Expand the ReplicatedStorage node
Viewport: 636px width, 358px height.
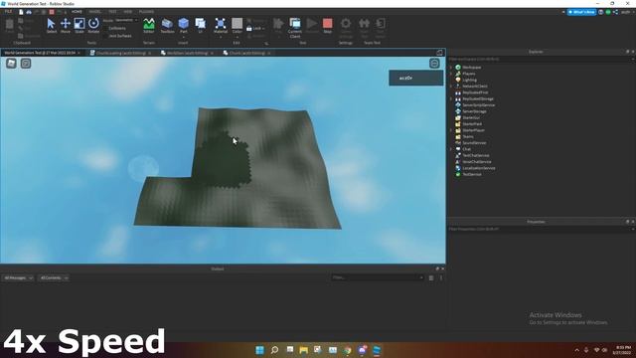[x=451, y=98]
